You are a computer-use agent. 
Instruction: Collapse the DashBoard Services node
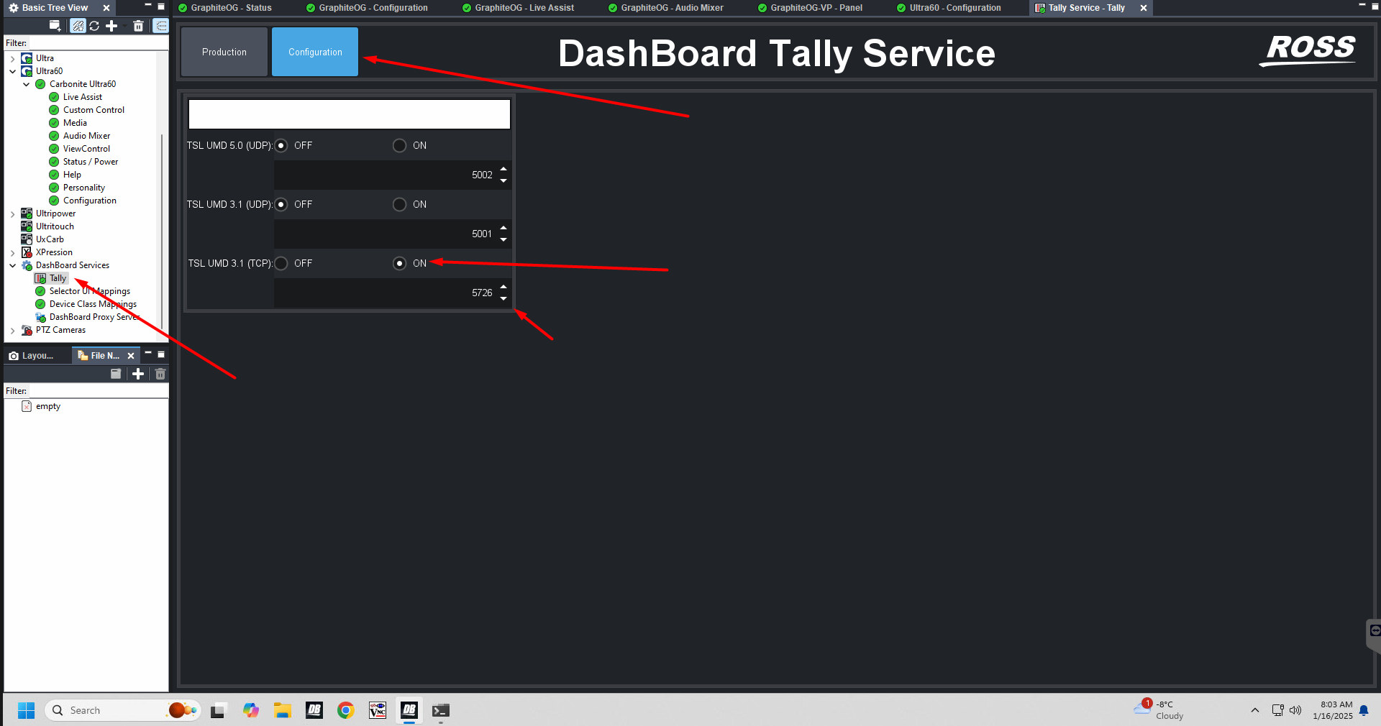[13, 265]
